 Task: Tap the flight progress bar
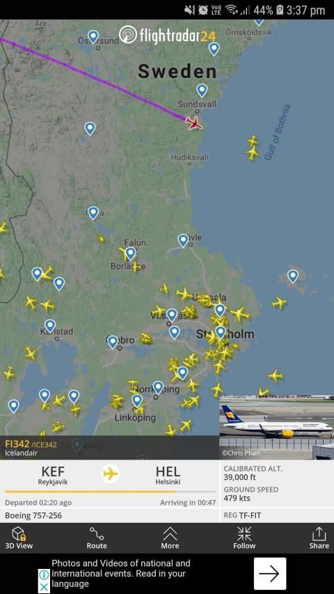pyautogui.click(x=110, y=492)
